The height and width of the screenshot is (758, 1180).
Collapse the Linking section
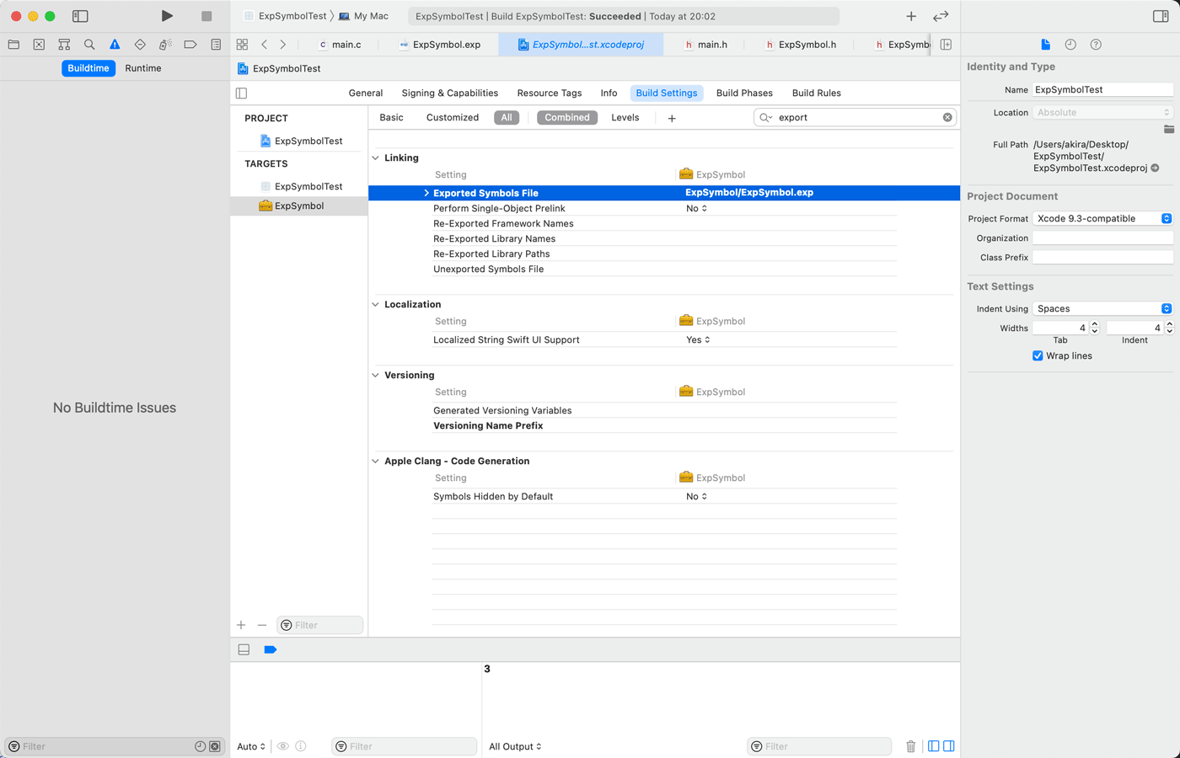[x=376, y=158]
